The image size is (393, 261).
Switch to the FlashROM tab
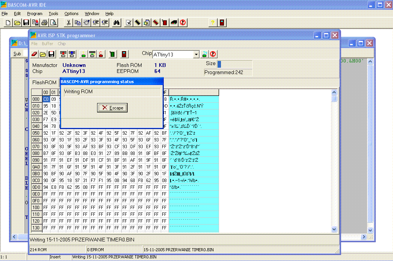coord(44,82)
